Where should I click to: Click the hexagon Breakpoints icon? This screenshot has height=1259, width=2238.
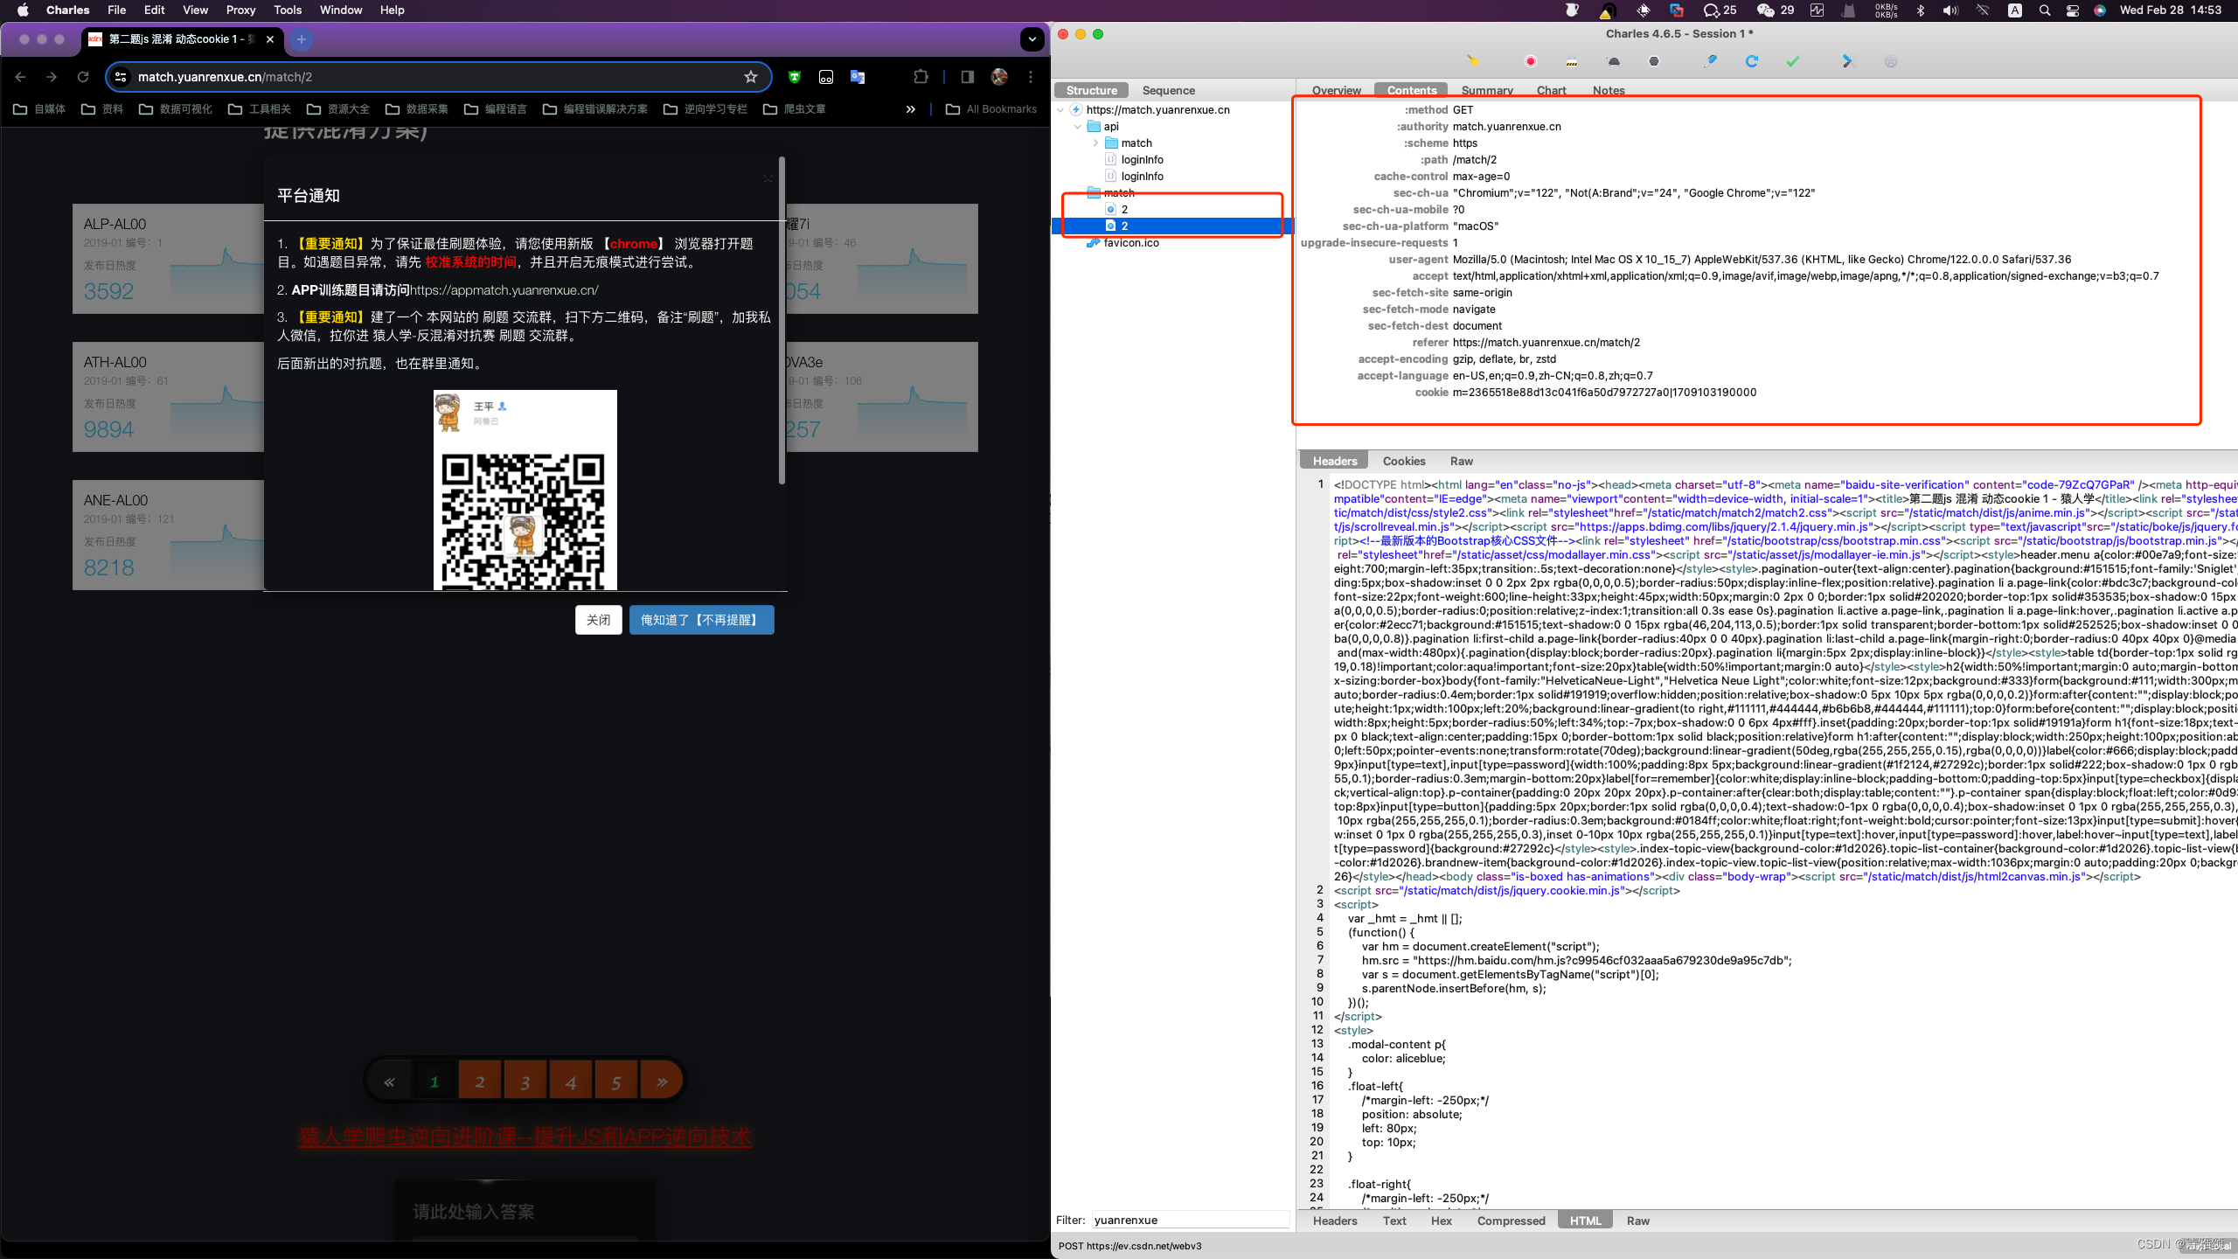click(1654, 61)
